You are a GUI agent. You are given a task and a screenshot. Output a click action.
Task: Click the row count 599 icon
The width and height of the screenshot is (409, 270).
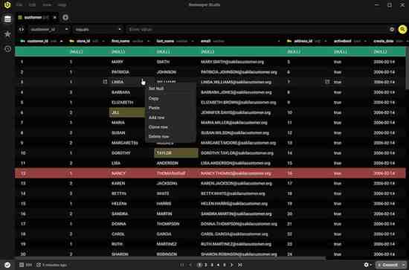pyautogui.click(x=22, y=265)
